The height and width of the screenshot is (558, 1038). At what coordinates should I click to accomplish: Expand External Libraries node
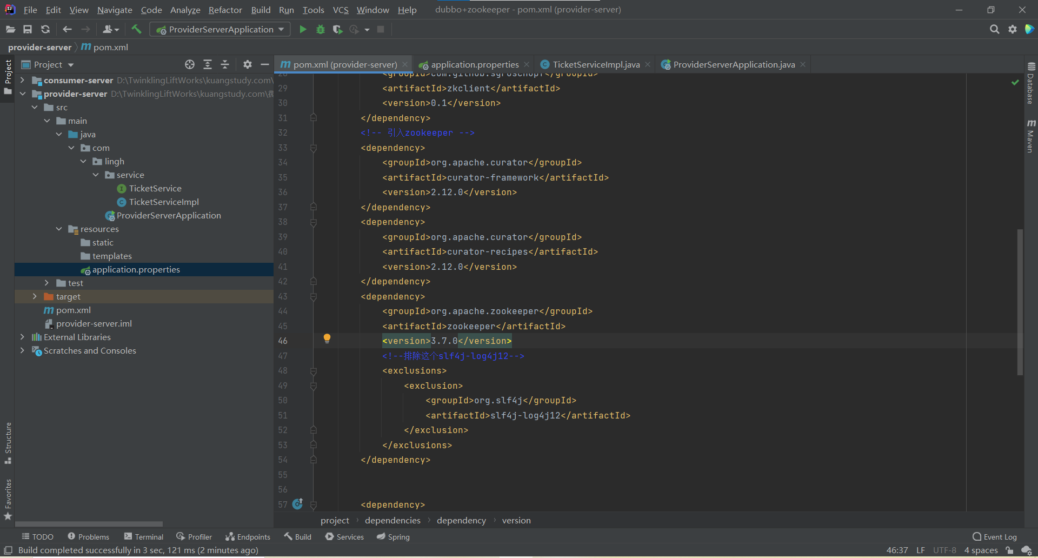point(22,337)
